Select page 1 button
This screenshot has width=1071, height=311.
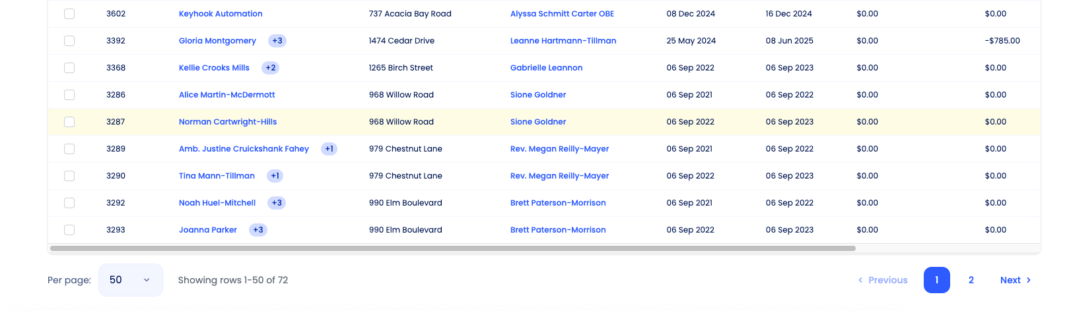[x=937, y=280]
